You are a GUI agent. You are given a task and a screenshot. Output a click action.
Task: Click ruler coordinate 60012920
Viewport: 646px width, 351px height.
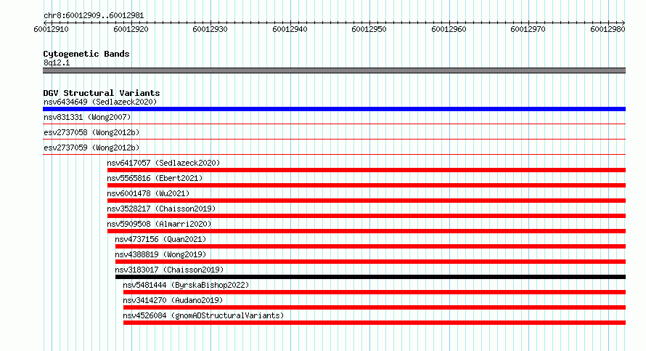click(x=131, y=29)
